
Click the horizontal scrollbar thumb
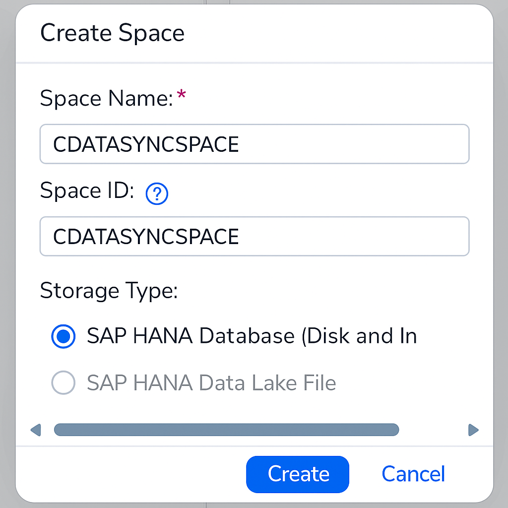click(226, 430)
